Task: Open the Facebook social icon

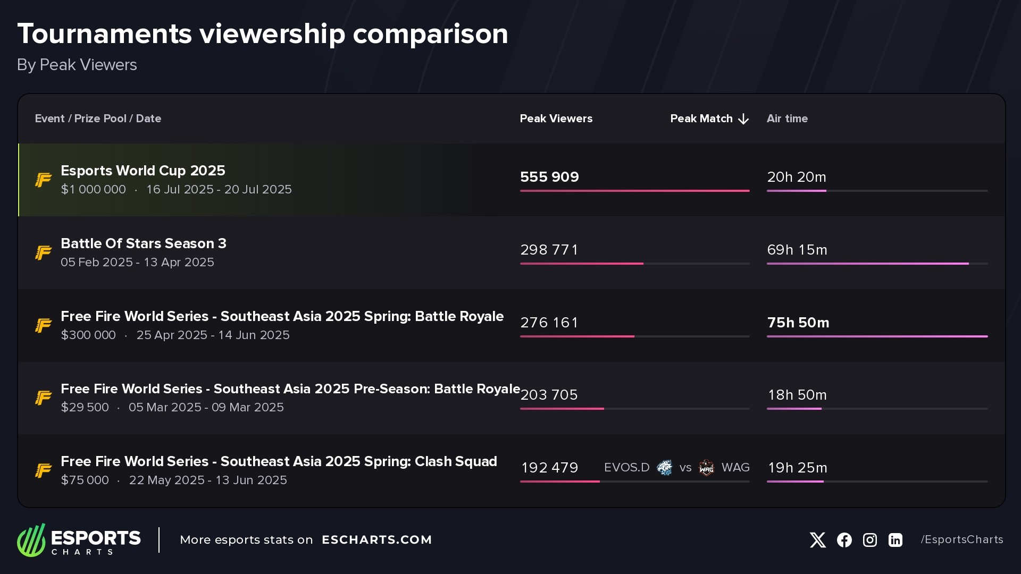Action: [844, 540]
